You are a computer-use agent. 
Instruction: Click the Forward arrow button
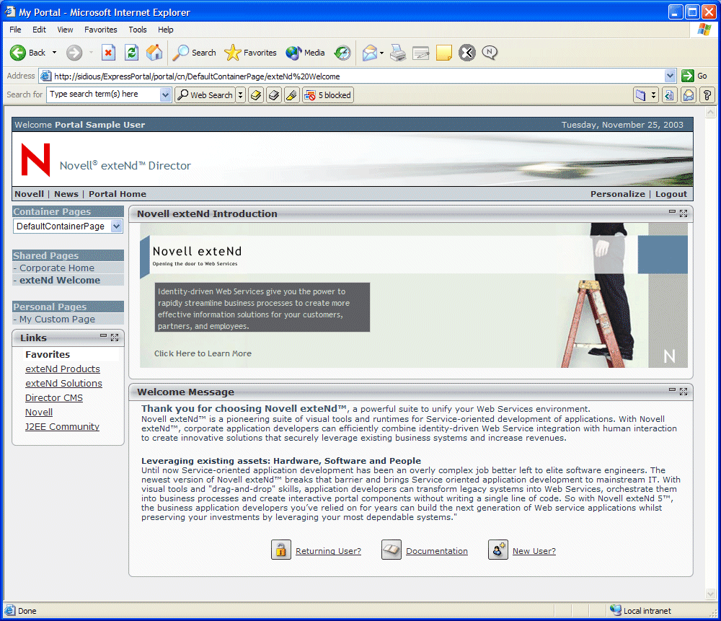click(x=74, y=53)
